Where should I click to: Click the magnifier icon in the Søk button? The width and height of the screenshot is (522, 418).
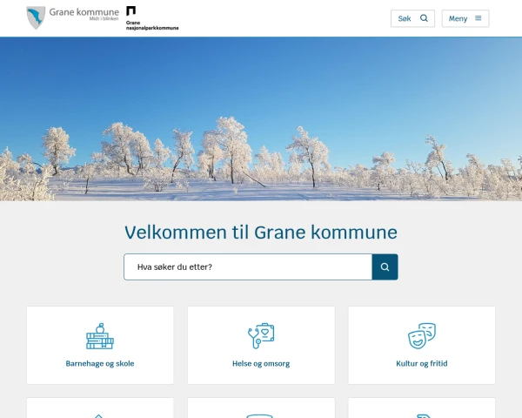424,18
